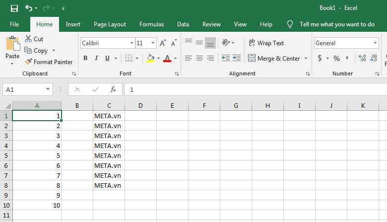Increase the indent
This screenshot has width=387, height=222.
[x=237, y=58]
